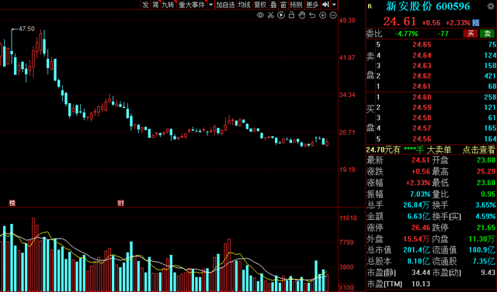Click stock name 新安股份 600596
This screenshot has height=292, width=497.
coord(428,6)
